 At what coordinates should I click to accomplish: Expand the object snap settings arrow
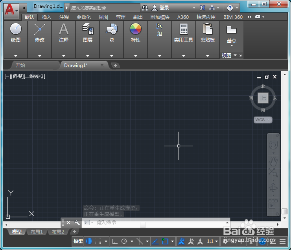[x=172, y=241]
